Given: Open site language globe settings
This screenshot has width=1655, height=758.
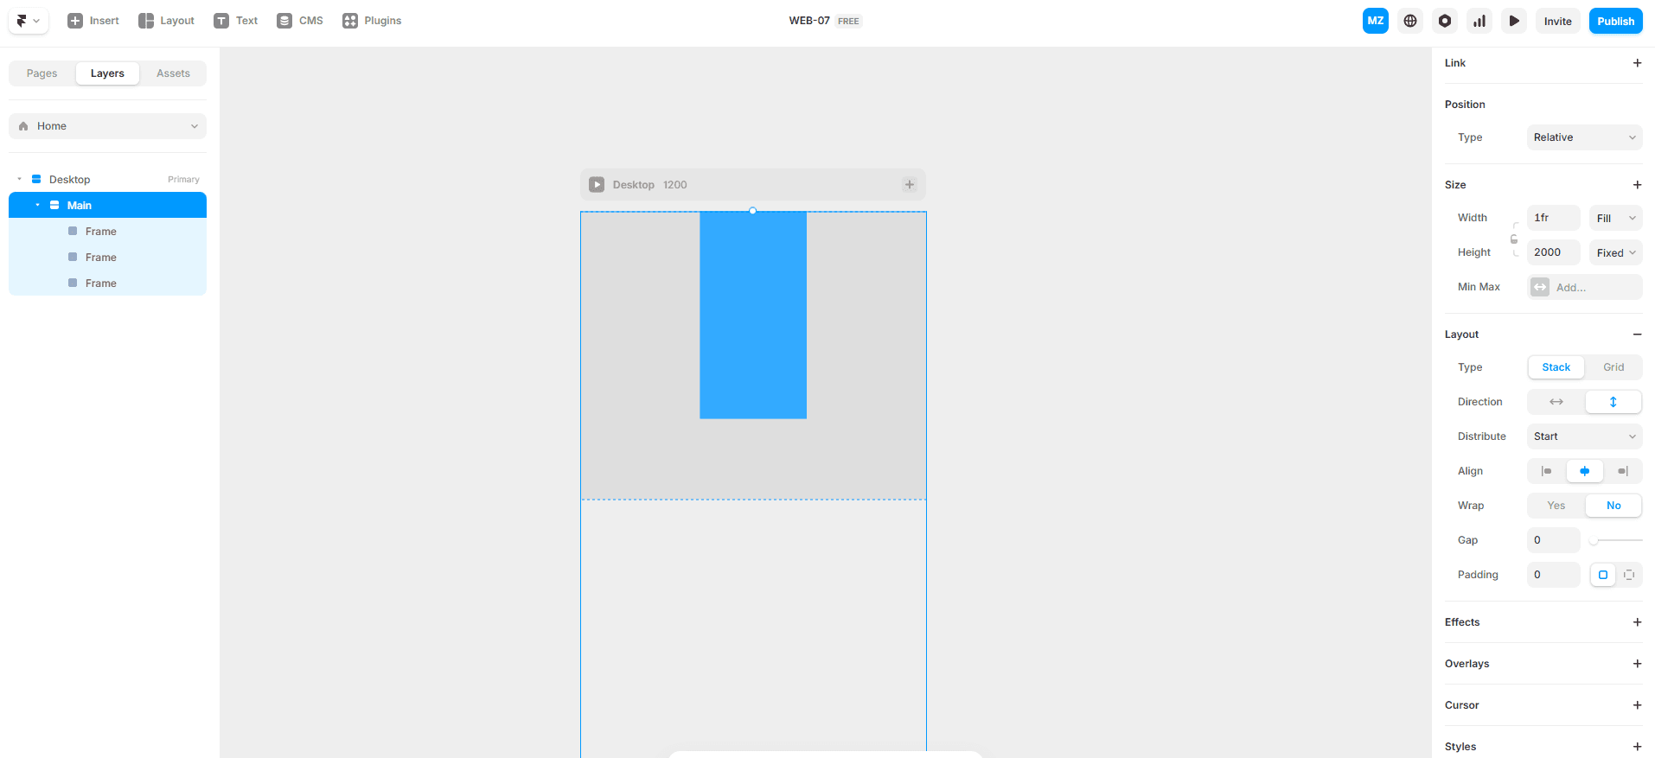Looking at the screenshot, I should (1410, 21).
